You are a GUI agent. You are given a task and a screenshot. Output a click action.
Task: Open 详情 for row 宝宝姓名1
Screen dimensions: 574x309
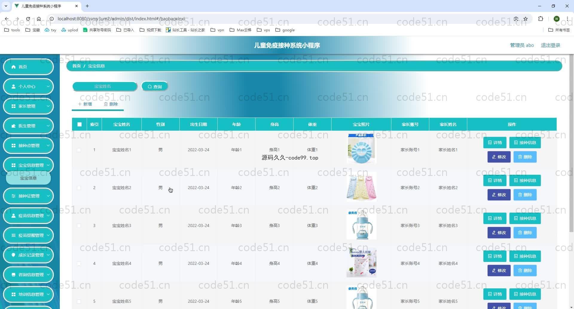pos(495,143)
